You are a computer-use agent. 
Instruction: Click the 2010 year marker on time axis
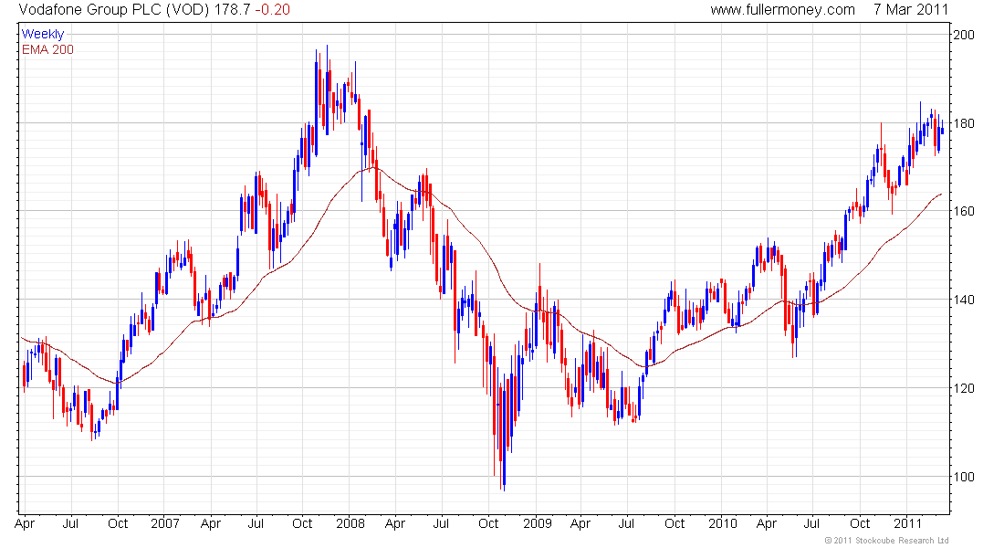click(722, 524)
